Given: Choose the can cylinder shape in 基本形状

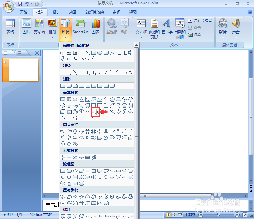Looking at the screenshot, I should tap(131, 106).
